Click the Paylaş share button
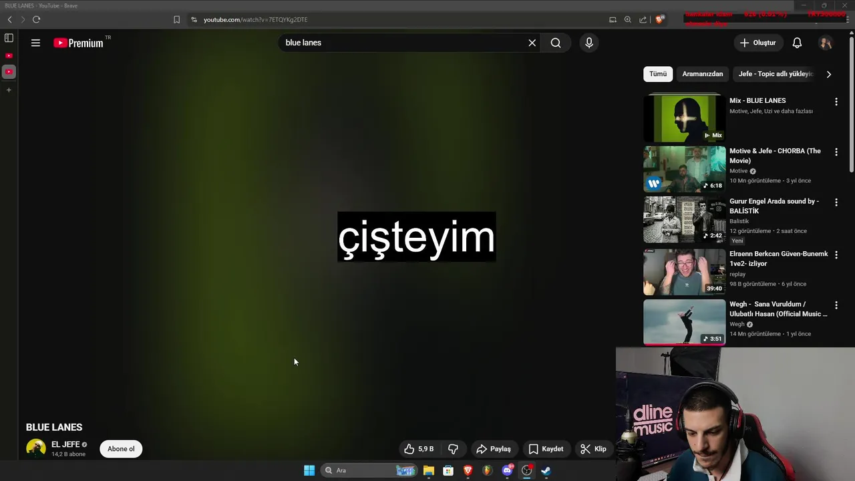855x481 pixels. (493, 449)
